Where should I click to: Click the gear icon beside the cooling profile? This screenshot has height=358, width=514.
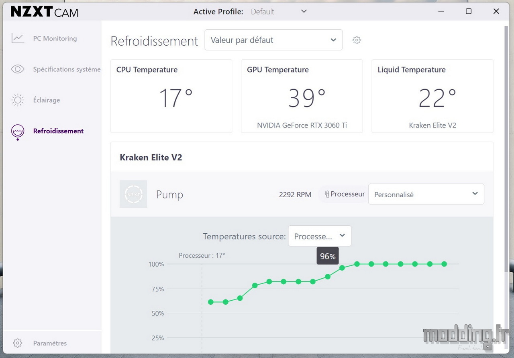point(357,40)
